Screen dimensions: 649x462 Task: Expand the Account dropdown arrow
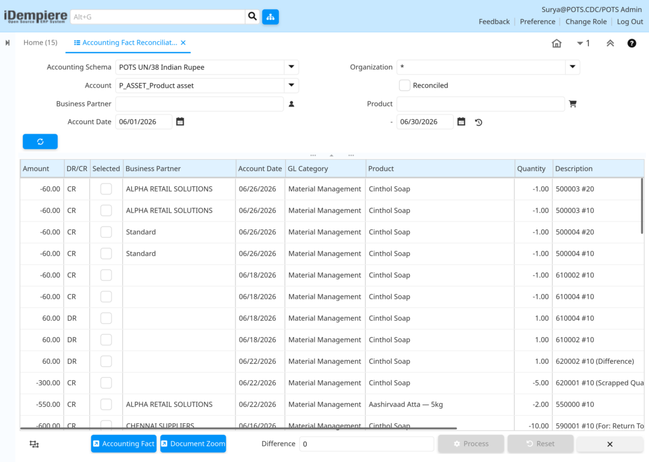[292, 86]
